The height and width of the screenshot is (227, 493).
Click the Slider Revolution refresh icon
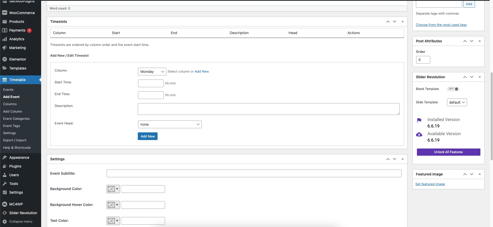click(x=5, y=213)
